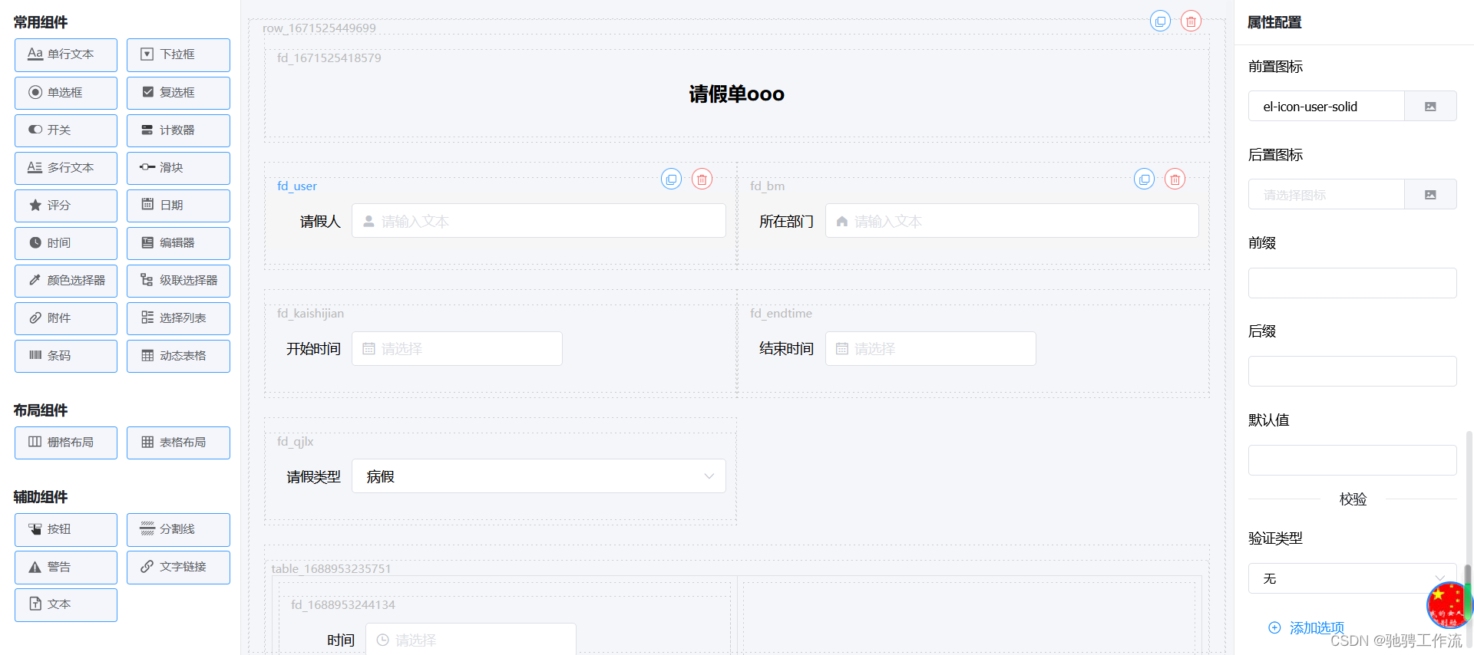The width and height of the screenshot is (1474, 655).
Task: Select the 请假单ooo title text
Action: (x=736, y=94)
